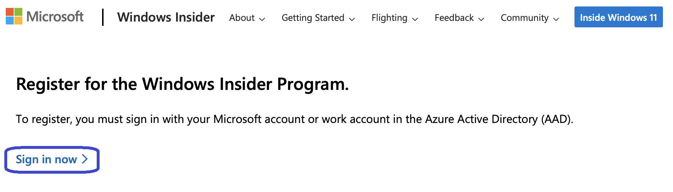The image size is (673, 192).
Task: Open the About menu
Action: [247, 18]
